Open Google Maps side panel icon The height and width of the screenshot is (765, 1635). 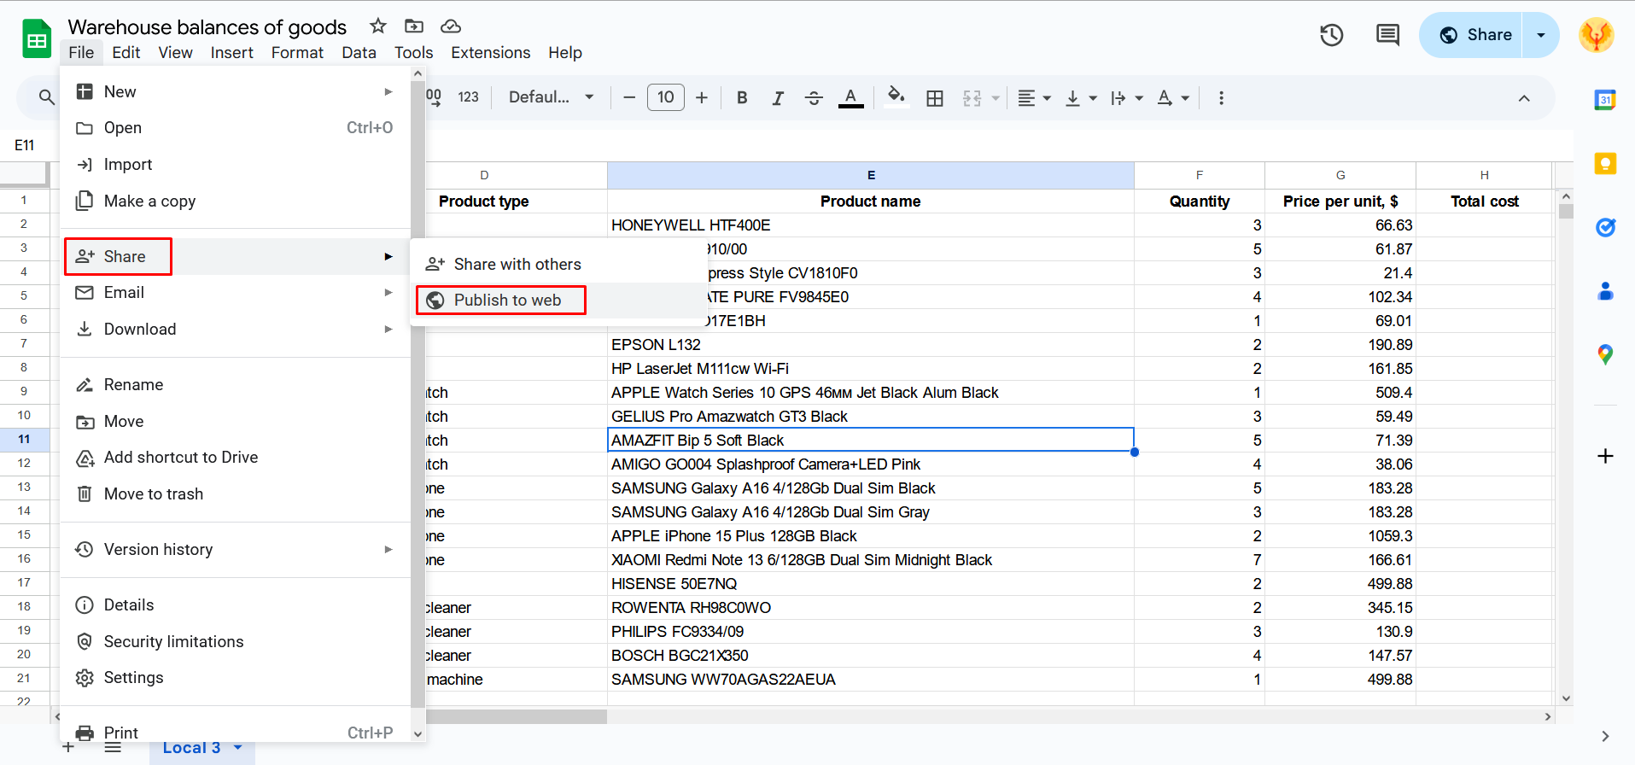[1605, 354]
